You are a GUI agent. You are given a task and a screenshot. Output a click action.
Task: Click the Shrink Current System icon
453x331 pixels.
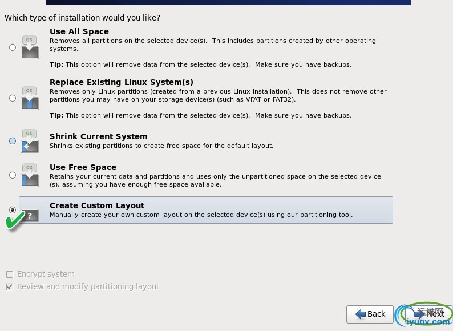click(x=30, y=141)
